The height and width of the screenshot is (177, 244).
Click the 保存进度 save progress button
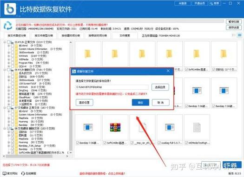pos(234,27)
